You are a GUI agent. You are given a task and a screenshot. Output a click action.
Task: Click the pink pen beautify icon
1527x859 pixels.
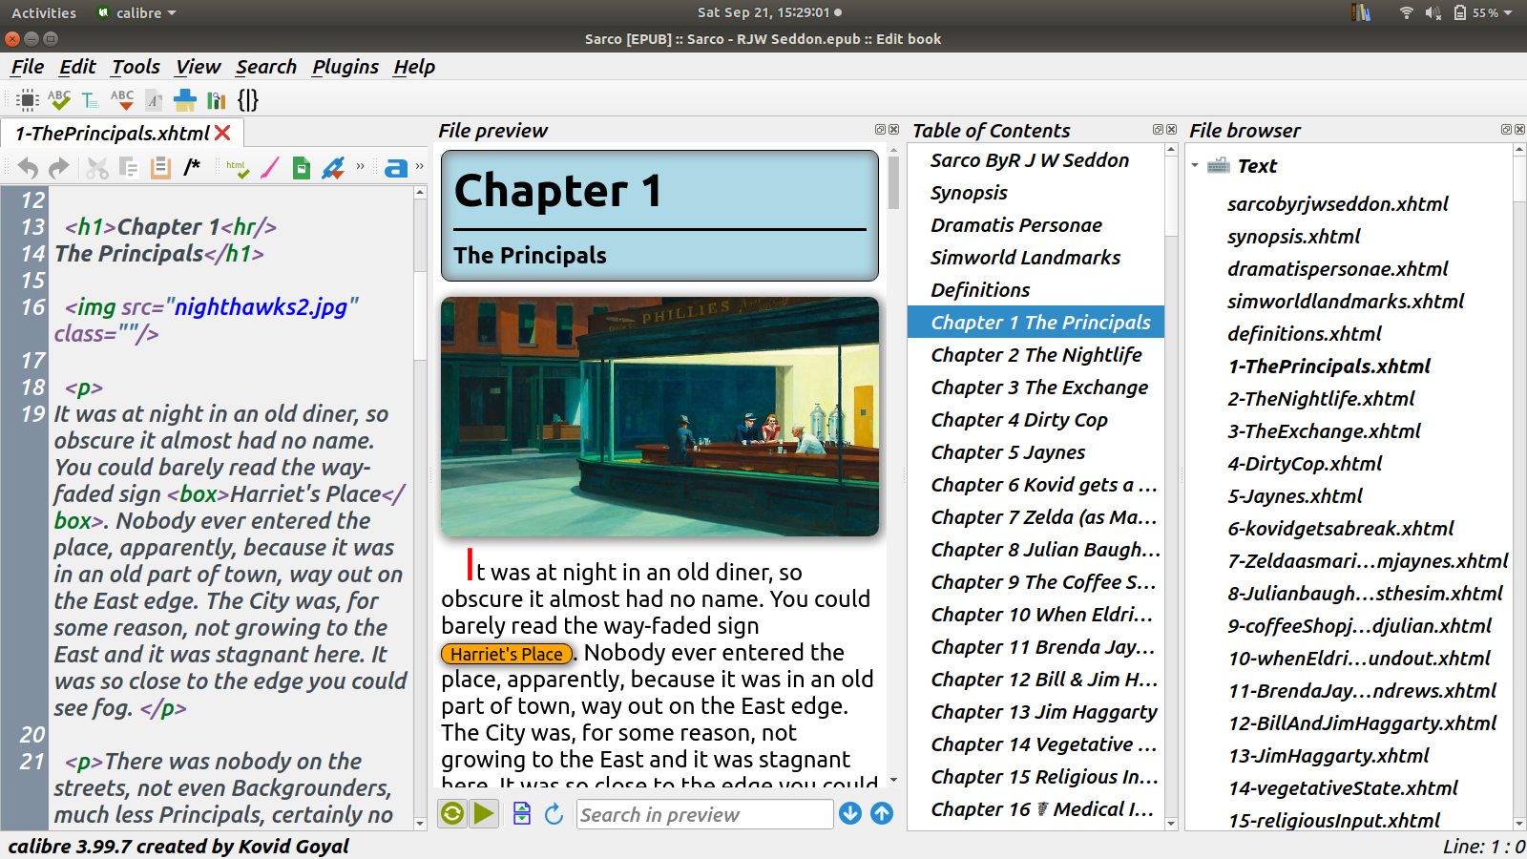pyautogui.click(x=270, y=168)
